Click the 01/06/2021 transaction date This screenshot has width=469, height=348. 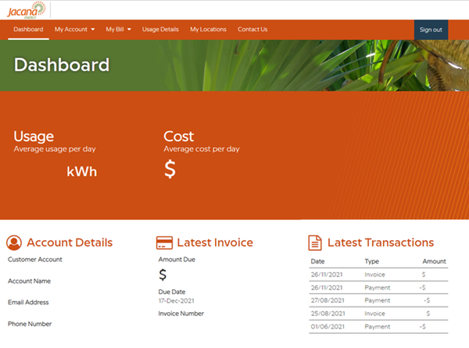[x=328, y=326]
